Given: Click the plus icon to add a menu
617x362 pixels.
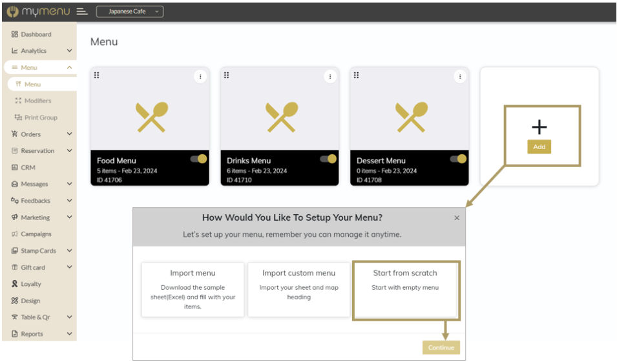Looking at the screenshot, I should tap(539, 127).
